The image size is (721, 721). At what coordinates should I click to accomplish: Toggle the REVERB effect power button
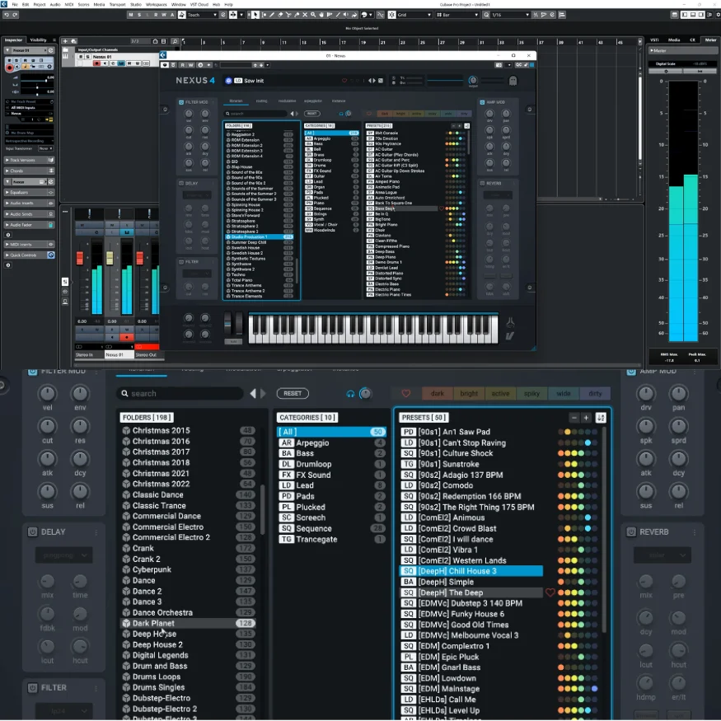click(631, 532)
